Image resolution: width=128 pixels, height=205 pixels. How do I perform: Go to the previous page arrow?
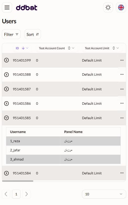coord(6,194)
